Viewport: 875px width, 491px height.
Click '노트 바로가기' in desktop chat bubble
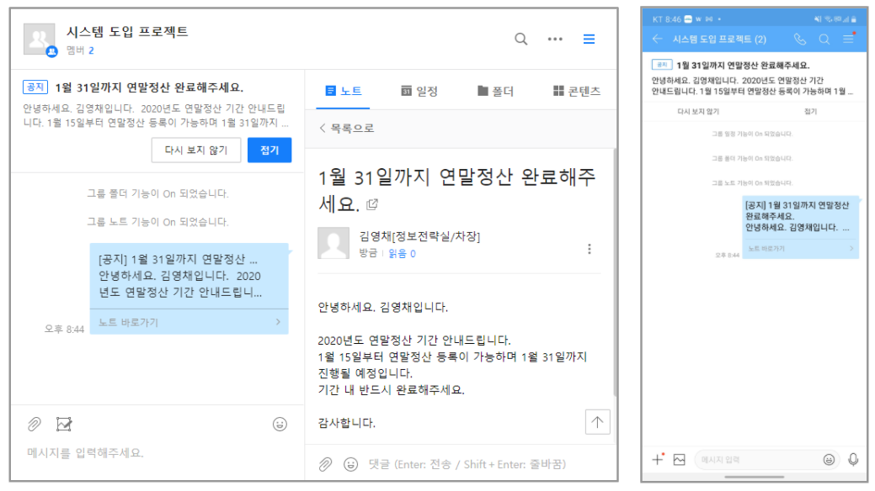pyautogui.click(x=128, y=322)
